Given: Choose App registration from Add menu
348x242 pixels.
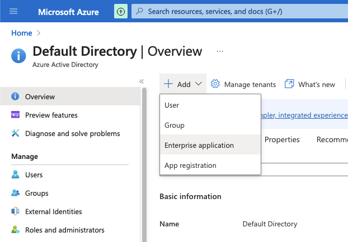Looking at the screenshot, I should click(x=190, y=165).
